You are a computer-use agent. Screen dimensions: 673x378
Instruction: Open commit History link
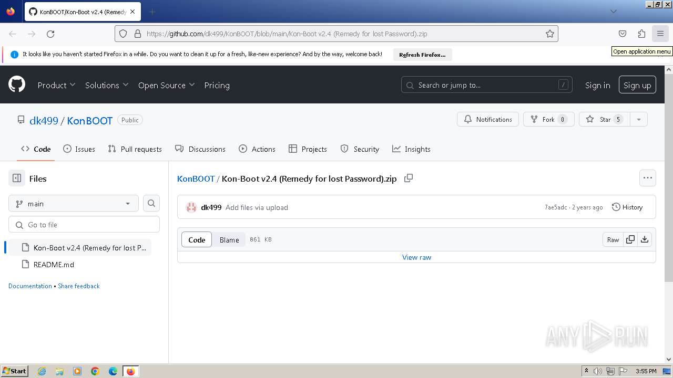click(627, 207)
